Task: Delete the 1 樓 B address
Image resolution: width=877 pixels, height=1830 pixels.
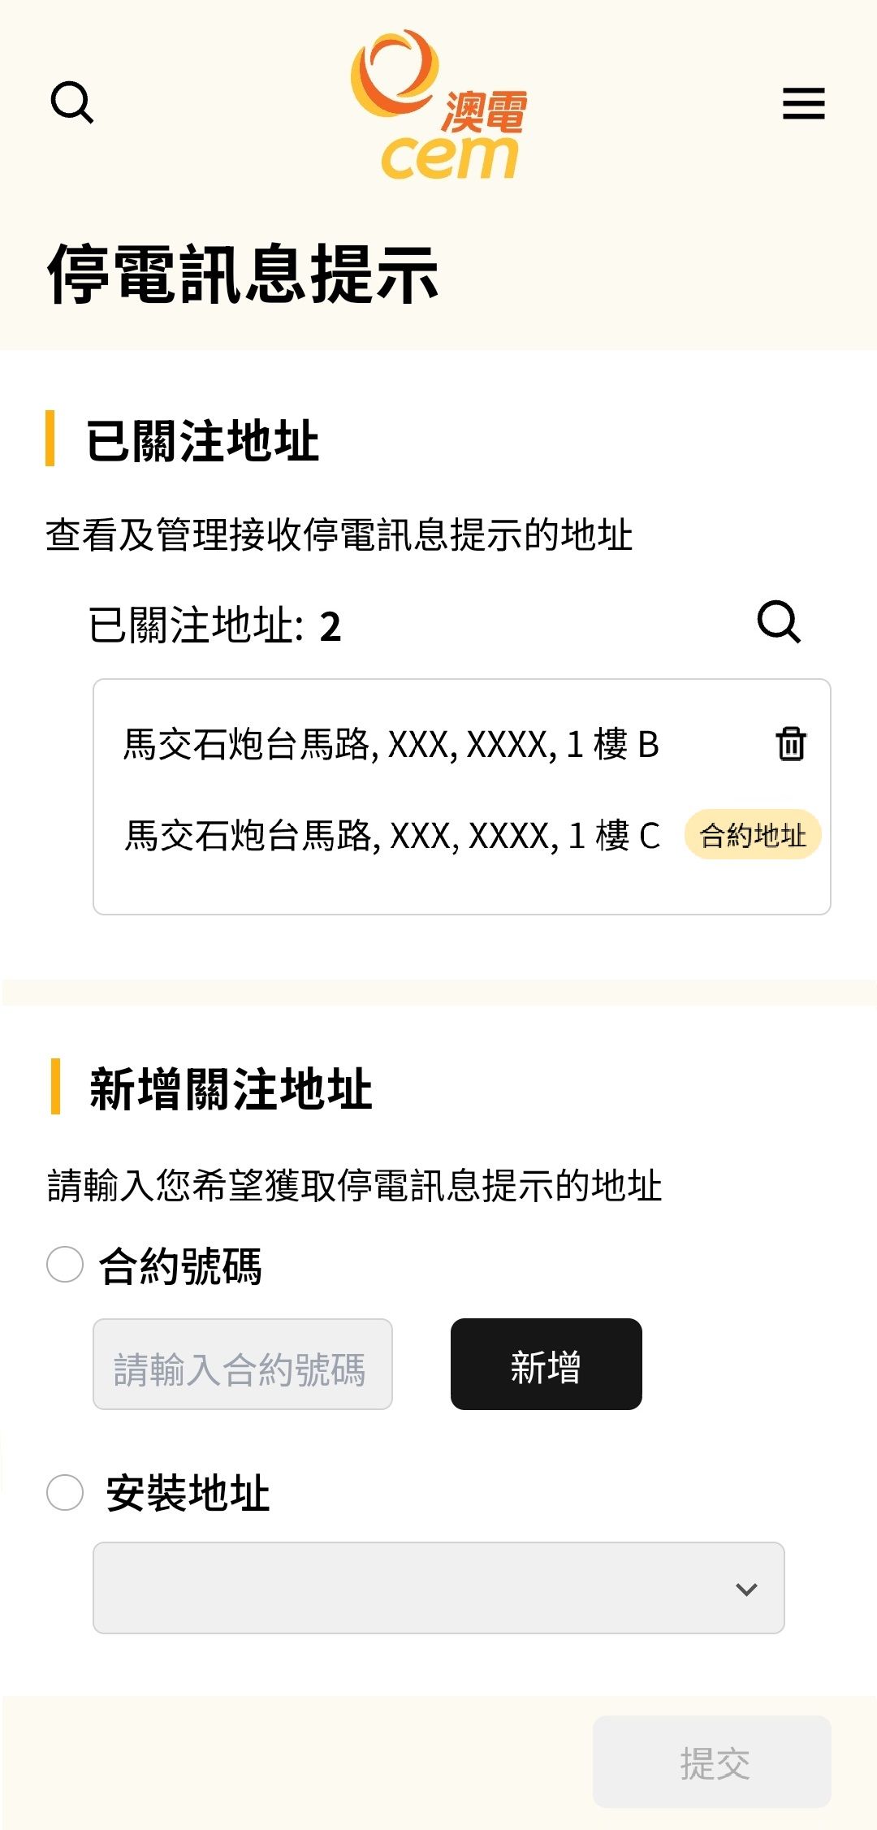Action: [791, 743]
